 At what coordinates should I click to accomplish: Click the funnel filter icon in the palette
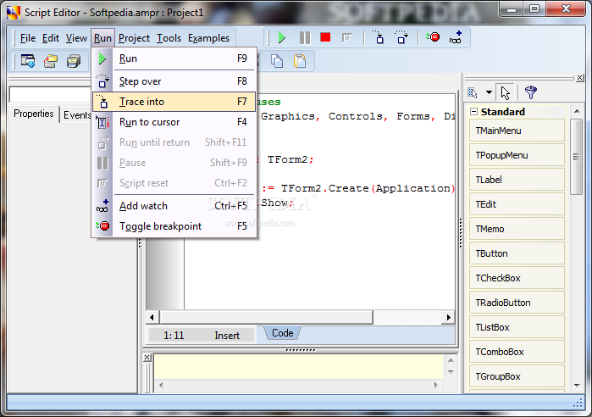(x=530, y=92)
